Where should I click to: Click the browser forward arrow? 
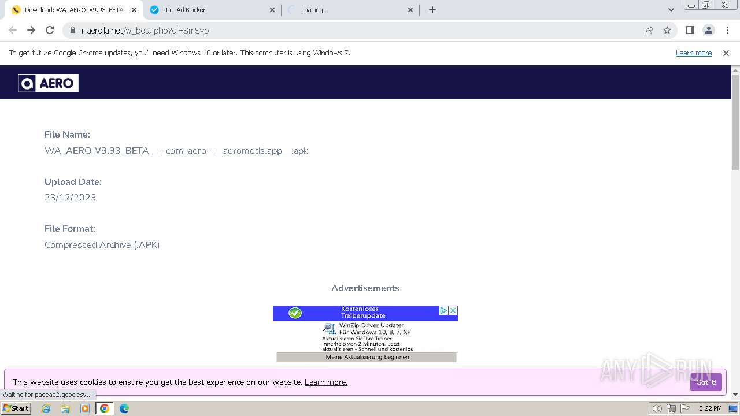(31, 30)
